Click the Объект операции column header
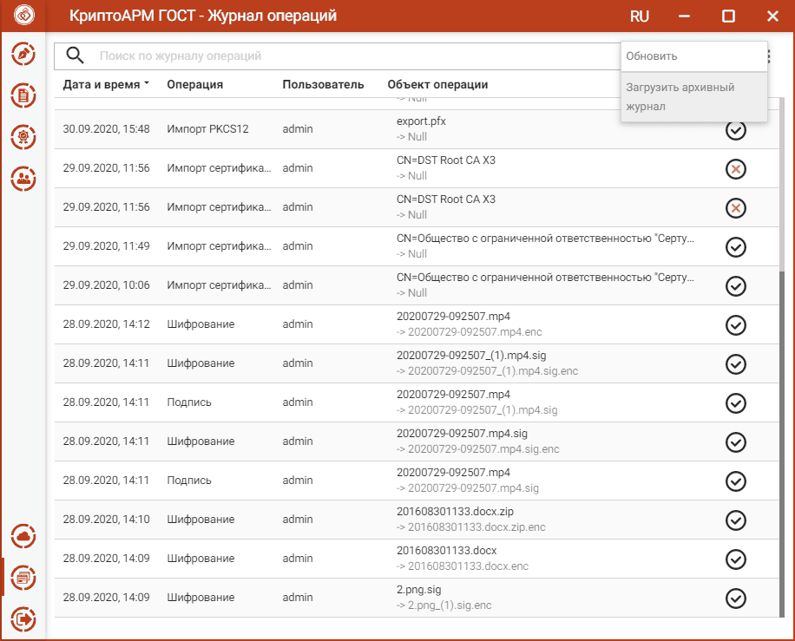795x641 pixels. 437,85
